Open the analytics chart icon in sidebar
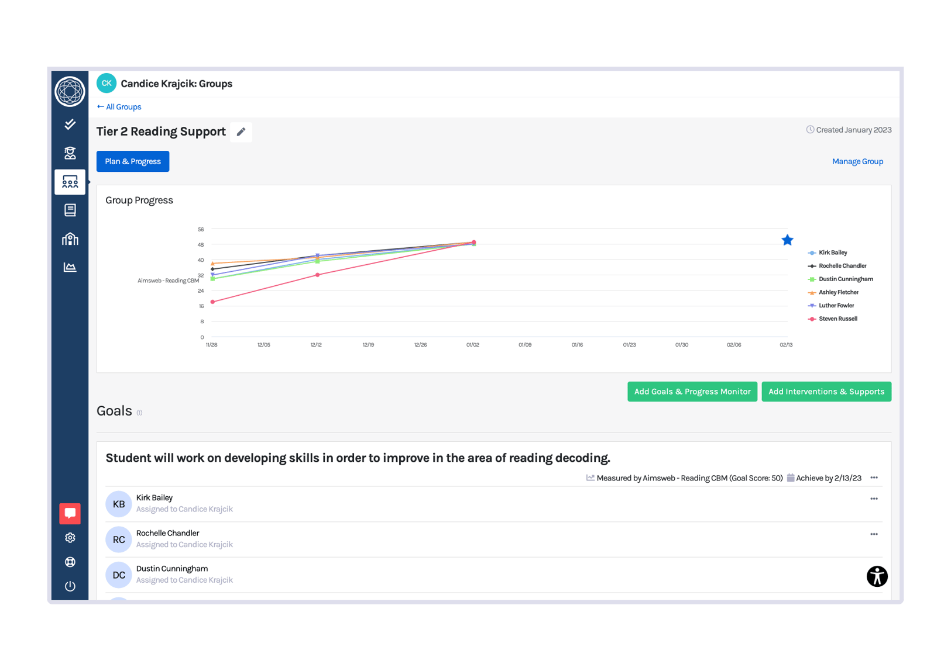The height and width of the screenshot is (671, 951). pos(70,267)
